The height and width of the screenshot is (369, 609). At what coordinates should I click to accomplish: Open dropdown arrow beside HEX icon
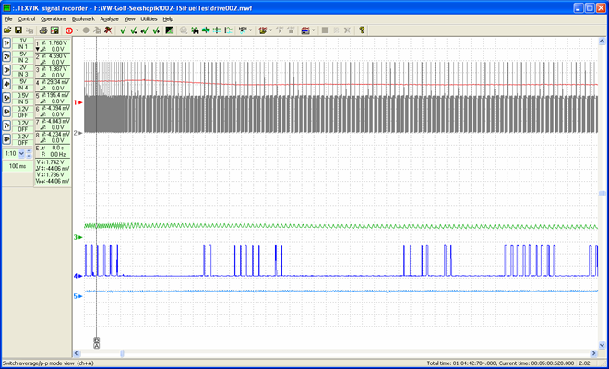point(250,30)
